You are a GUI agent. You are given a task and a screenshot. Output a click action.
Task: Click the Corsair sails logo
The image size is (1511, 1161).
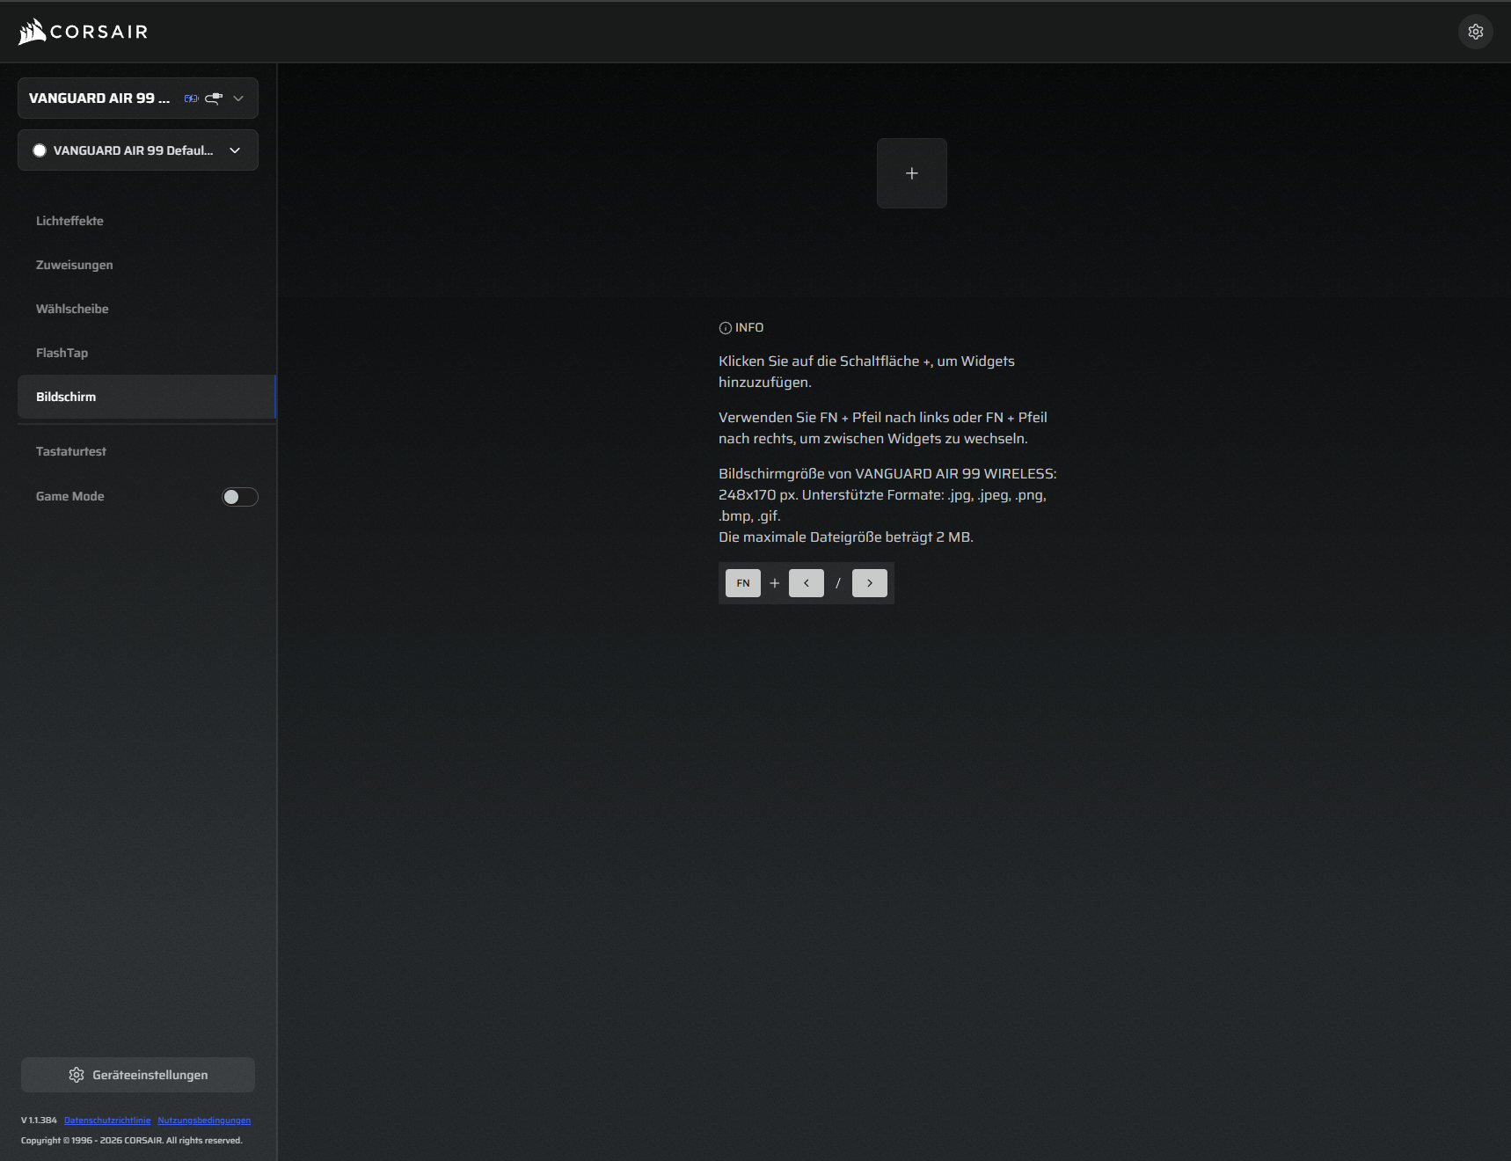[33, 32]
